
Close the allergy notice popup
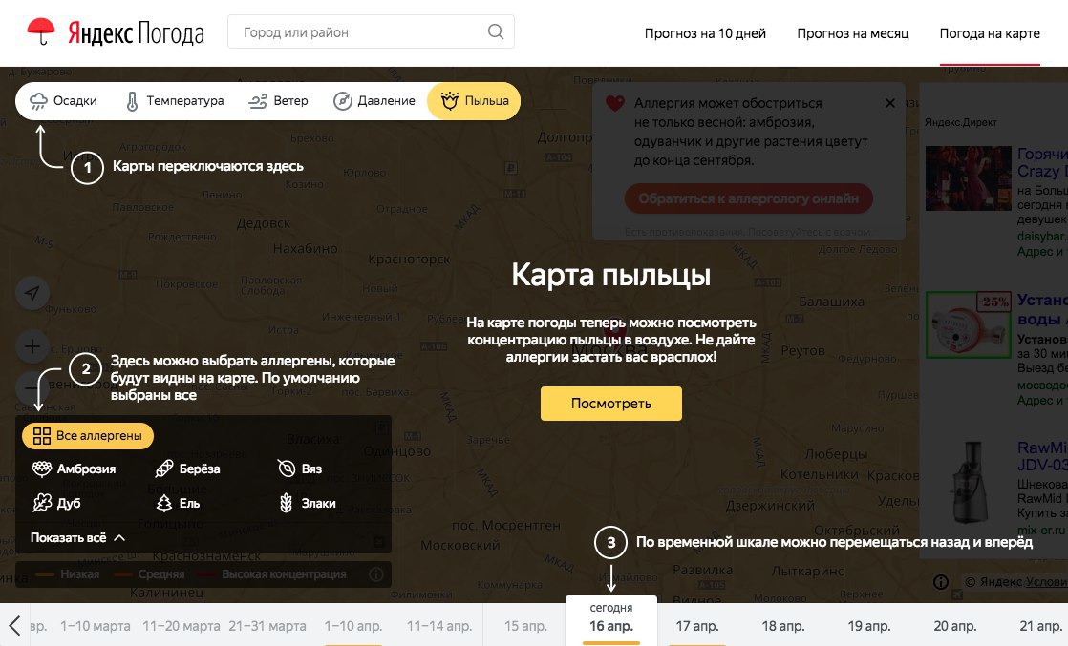tap(889, 103)
